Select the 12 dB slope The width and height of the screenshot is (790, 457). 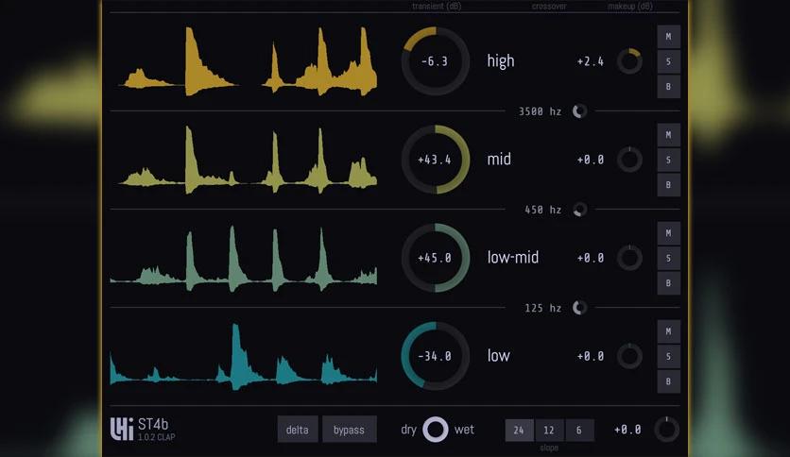(549, 430)
